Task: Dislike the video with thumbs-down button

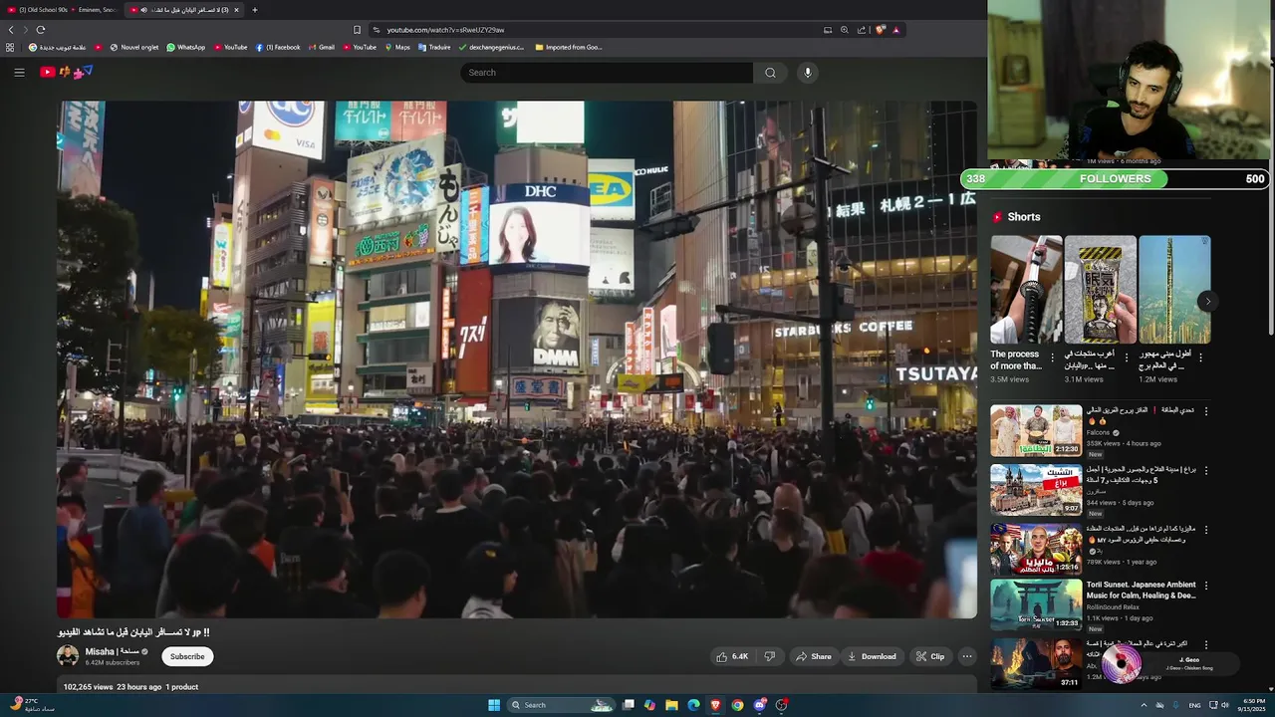Action: click(x=769, y=656)
